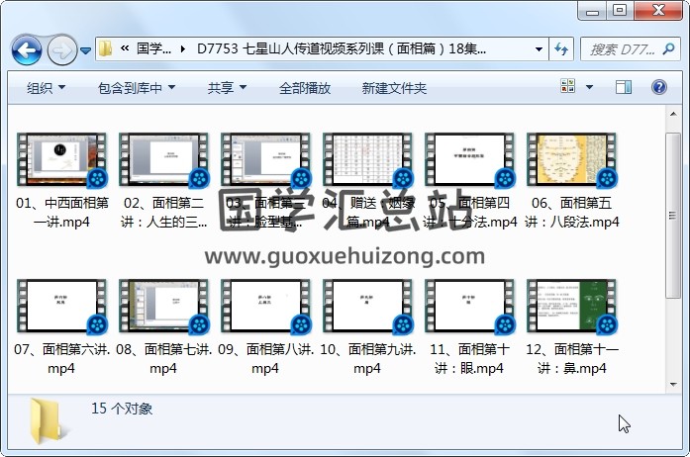This screenshot has width=690, height=457.
Task: Click file name 09、面相第八讲.mp4
Action: pyautogui.click(x=265, y=358)
